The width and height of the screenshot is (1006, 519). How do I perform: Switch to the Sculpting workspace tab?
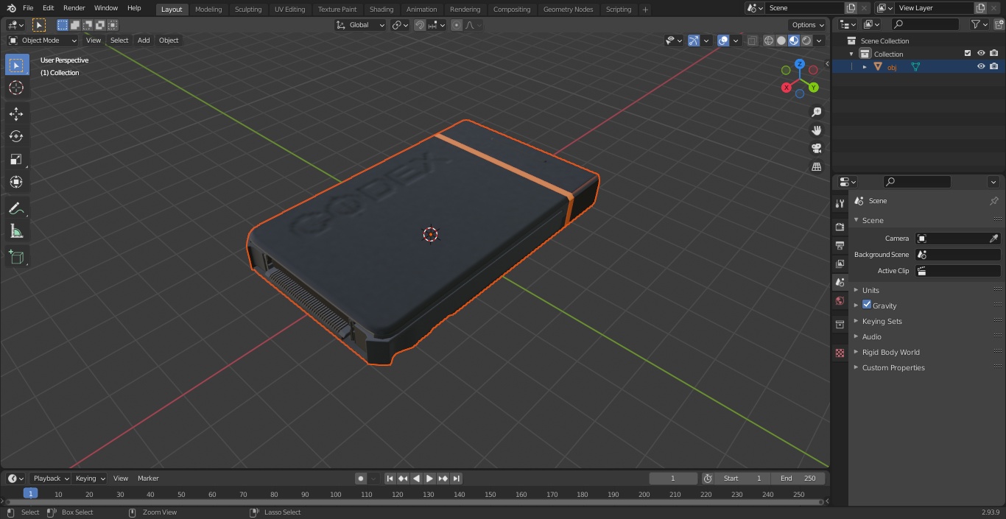pyautogui.click(x=248, y=10)
